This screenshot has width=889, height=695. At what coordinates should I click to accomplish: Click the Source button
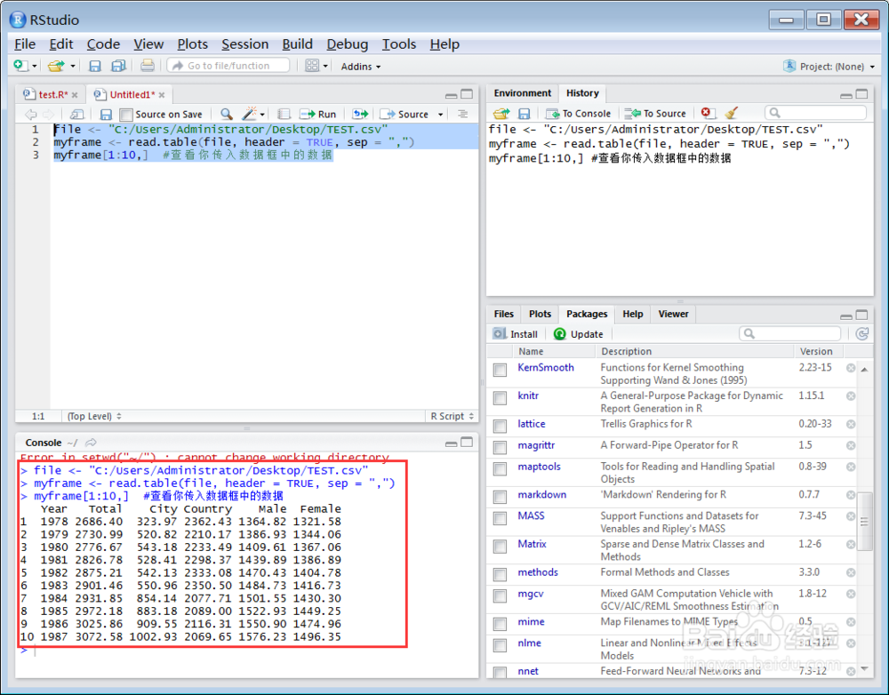tap(404, 114)
